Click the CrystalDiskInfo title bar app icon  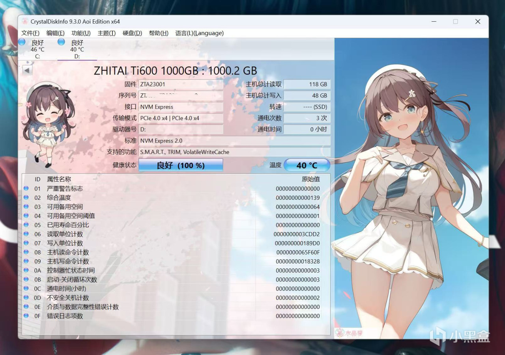pyautogui.click(x=25, y=22)
